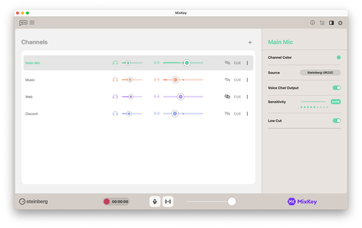This screenshot has height=228, width=362.
Task: Open the BETA feedback speech bubble icon
Action: [23, 23]
